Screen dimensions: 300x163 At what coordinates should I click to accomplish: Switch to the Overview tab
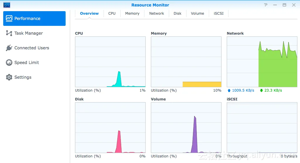pyautogui.click(x=89, y=14)
